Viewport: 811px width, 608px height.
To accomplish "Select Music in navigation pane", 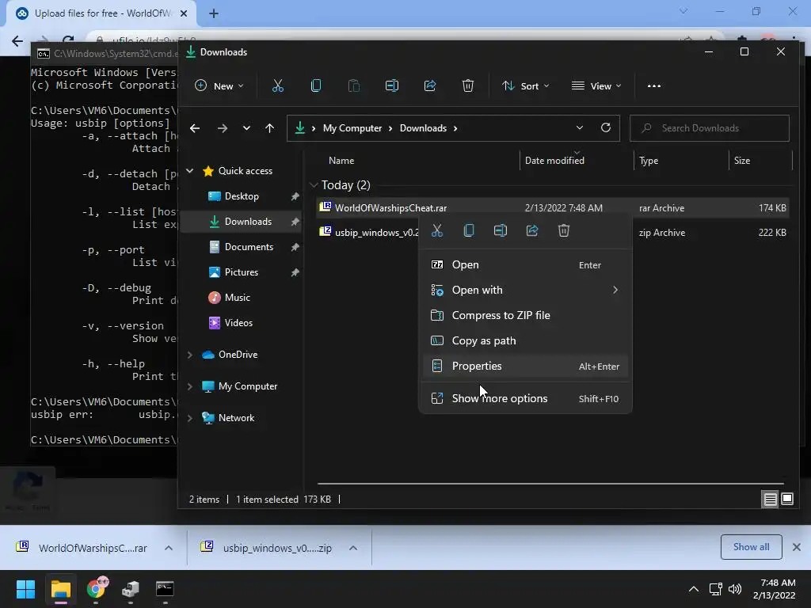I will click(237, 298).
